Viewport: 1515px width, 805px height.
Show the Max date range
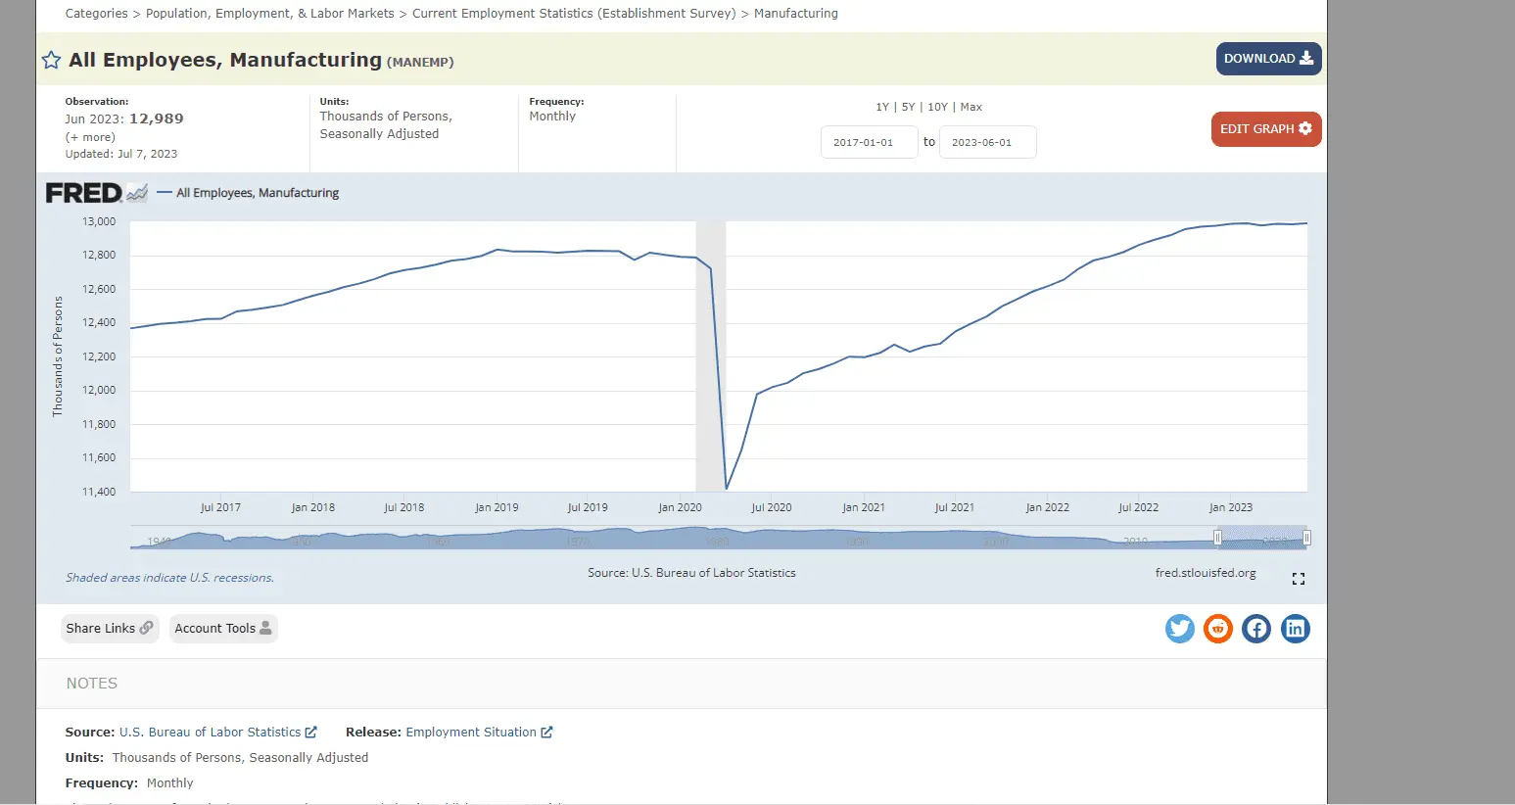[x=971, y=107]
